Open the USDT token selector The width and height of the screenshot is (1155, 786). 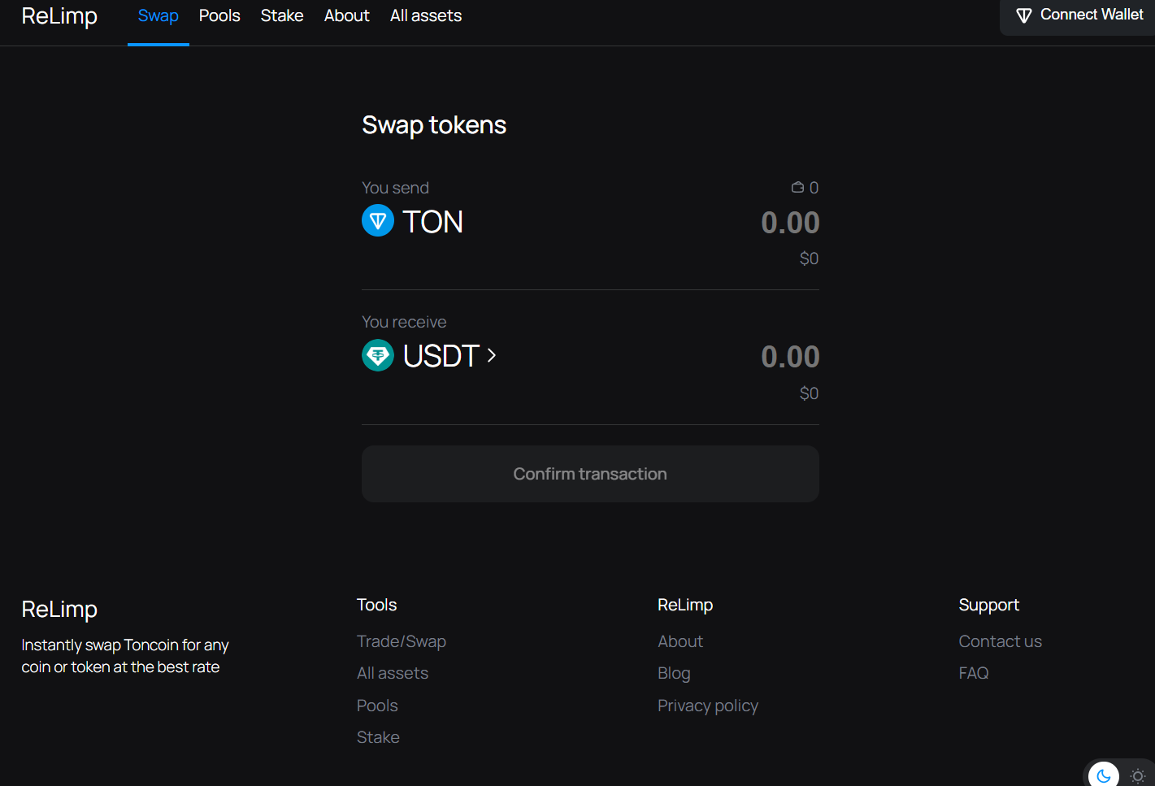(x=429, y=356)
